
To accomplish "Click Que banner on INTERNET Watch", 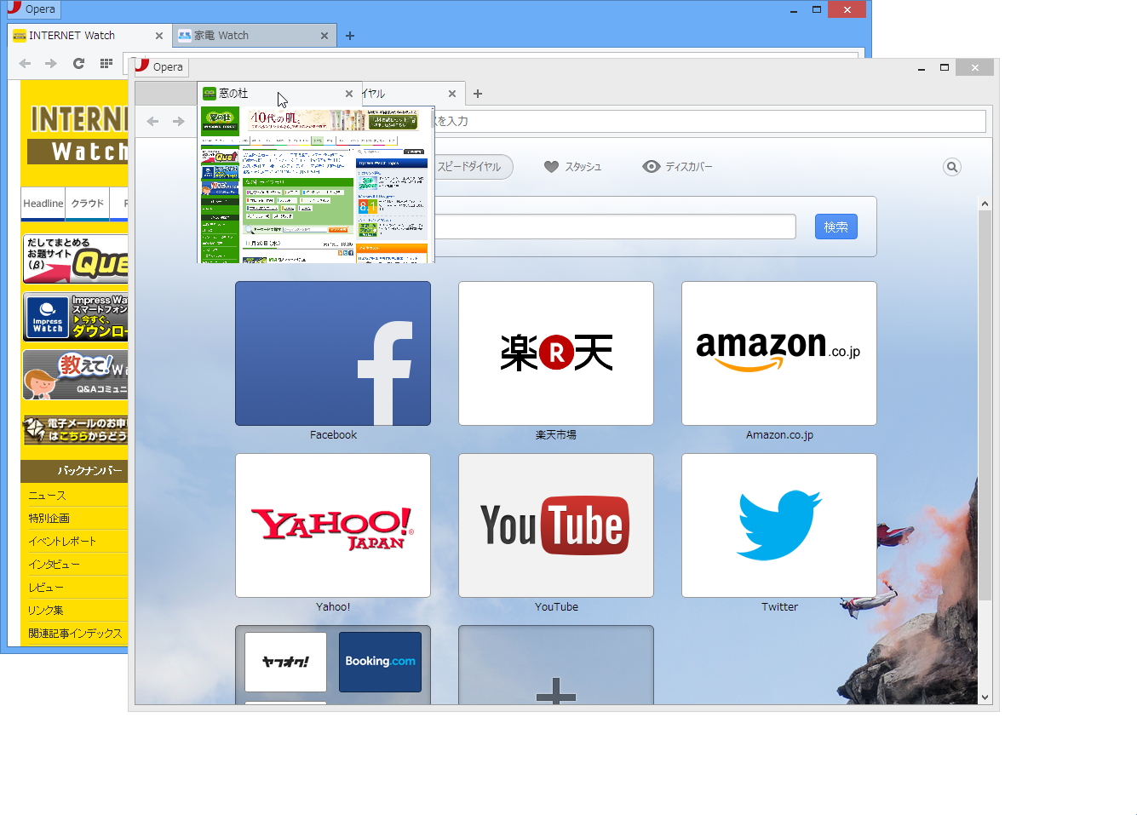I will click(x=76, y=259).
